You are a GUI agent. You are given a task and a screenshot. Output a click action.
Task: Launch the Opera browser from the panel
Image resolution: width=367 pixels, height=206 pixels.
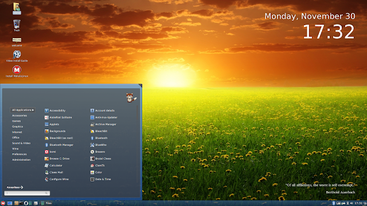(x=26, y=203)
